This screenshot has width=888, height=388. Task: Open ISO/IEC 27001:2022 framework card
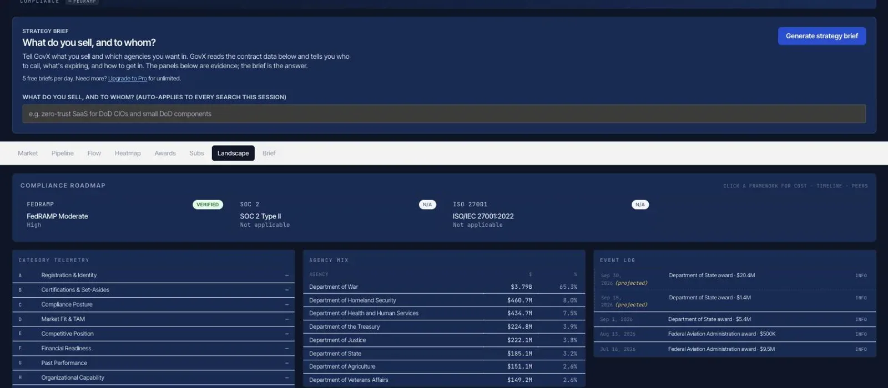click(x=551, y=215)
